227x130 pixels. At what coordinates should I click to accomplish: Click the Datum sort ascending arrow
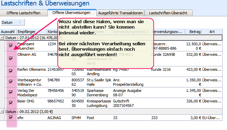(21, 22)
